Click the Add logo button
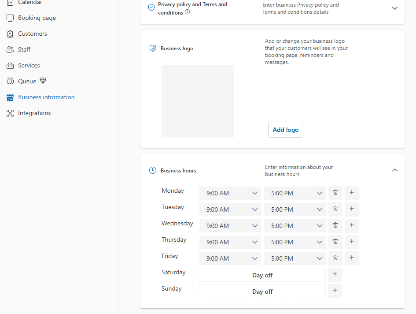The height and width of the screenshot is (314, 416). pos(285,130)
